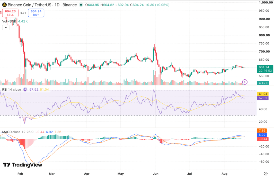Image resolution: width=274 pixels, height=177 pixels.
Task: Click the purple RSI value tag 57.52
Action: coord(263,98)
